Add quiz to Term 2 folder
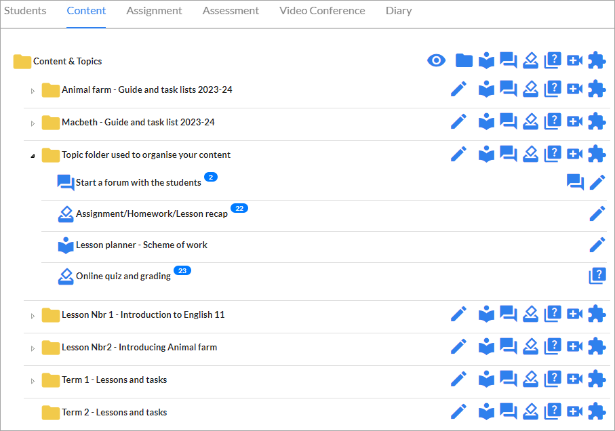Screen dimensions: 615x431 pyautogui.click(x=553, y=412)
